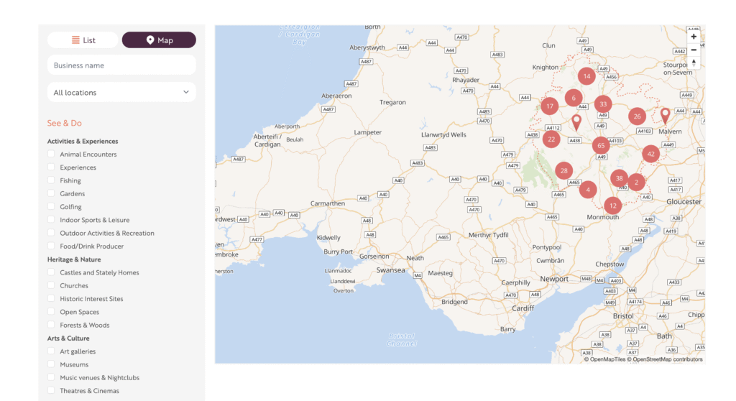Open the map cluster marked 17
Viewport: 736px width, 401px height.
click(550, 106)
